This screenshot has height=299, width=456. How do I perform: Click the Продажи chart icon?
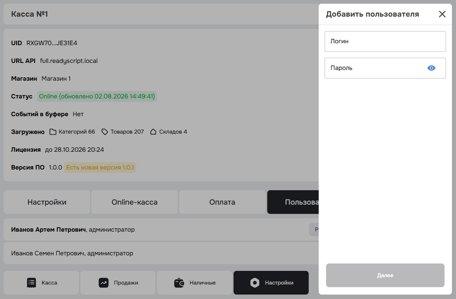click(103, 283)
